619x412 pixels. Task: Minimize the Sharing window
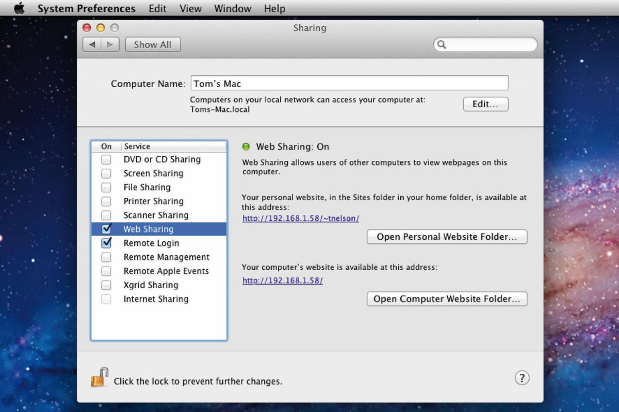point(101,28)
